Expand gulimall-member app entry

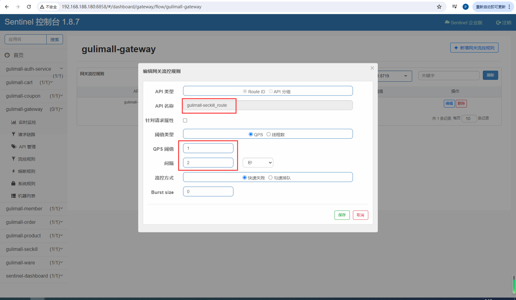tap(34, 208)
